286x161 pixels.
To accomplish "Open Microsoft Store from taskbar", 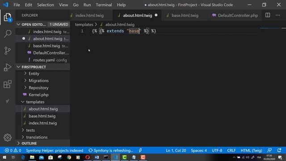I will pyautogui.click(x=50, y=157).
